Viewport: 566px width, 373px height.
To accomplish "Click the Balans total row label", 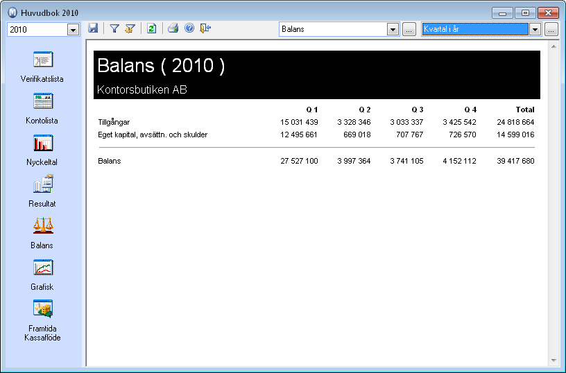I will click(110, 161).
